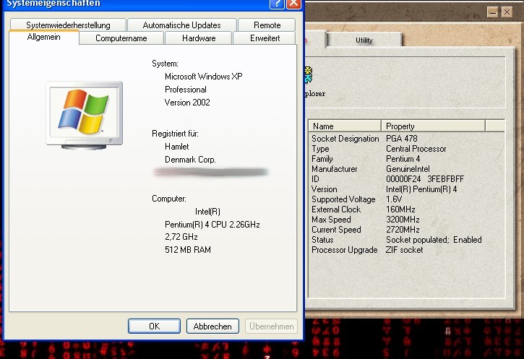Go to the Erweitert tab
The image size is (524, 359).
pyautogui.click(x=265, y=38)
